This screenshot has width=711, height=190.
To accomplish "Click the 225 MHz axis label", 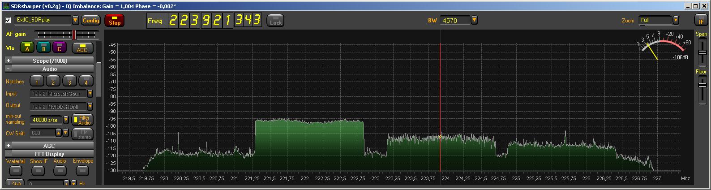I will coord(516,178).
